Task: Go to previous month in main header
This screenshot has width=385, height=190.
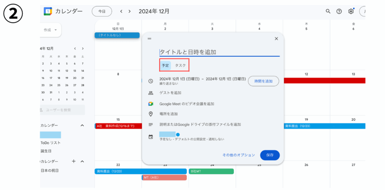Action: (x=121, y=11)
